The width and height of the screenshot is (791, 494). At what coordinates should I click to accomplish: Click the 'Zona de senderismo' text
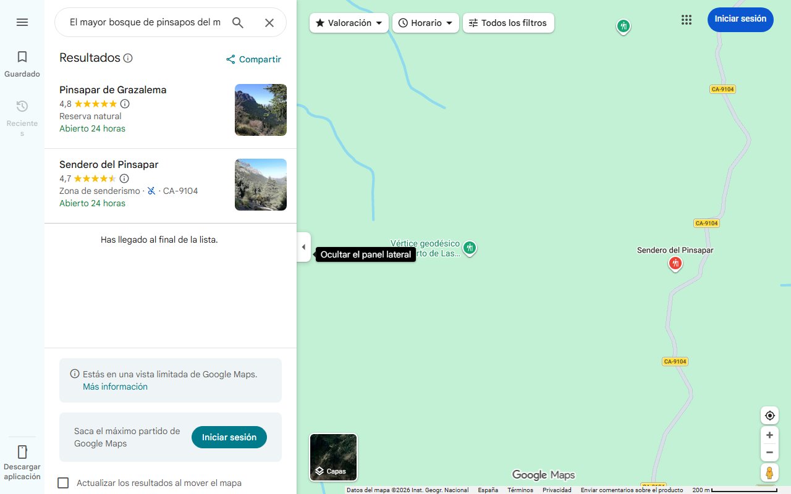[x=99, y=191]
